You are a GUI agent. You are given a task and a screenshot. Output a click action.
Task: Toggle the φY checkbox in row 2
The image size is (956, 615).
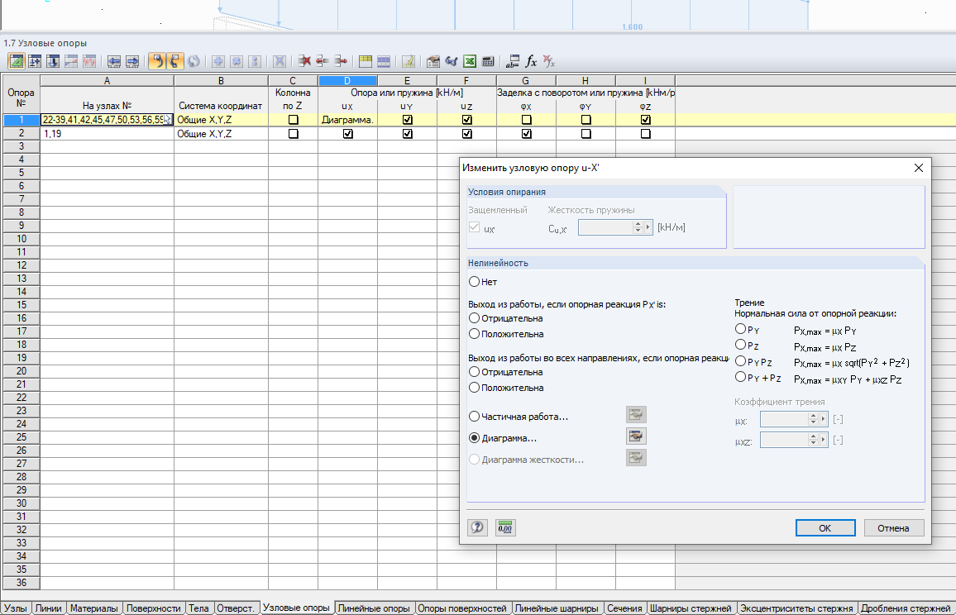click(586, 133)
